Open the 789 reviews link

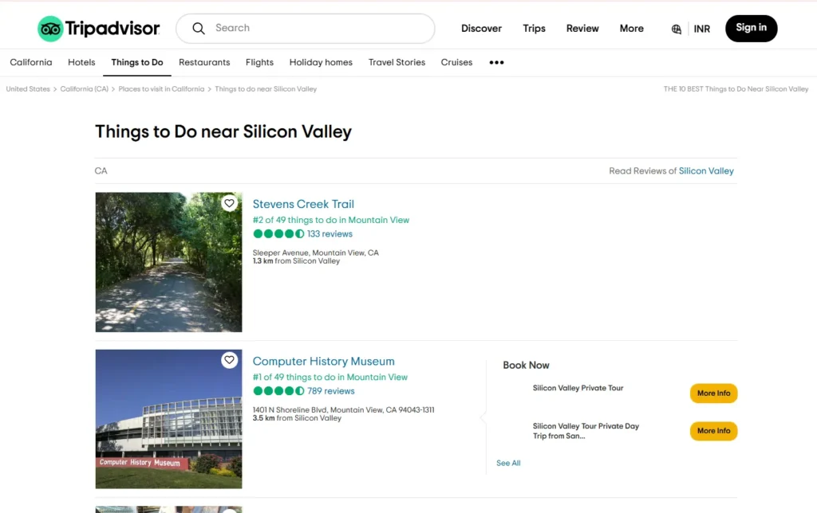pos(331,391)
